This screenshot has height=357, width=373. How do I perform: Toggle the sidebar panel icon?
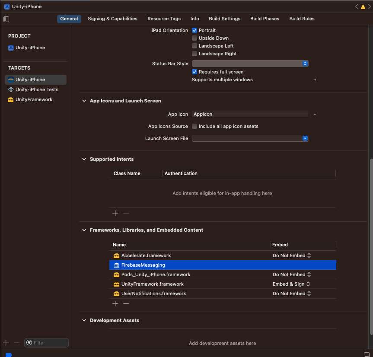[6, 19]
